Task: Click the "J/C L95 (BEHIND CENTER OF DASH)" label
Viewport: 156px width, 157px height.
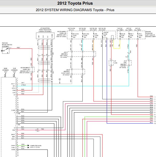Action: click(123, 64)
